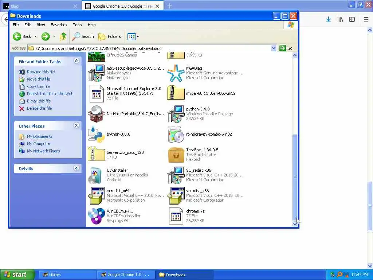373x280 pixels.
Task: Open the Favorites menu
Action: [59, 25]
